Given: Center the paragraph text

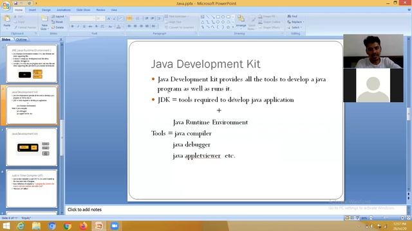Looking at the screenshot, I should click(135, 26).
